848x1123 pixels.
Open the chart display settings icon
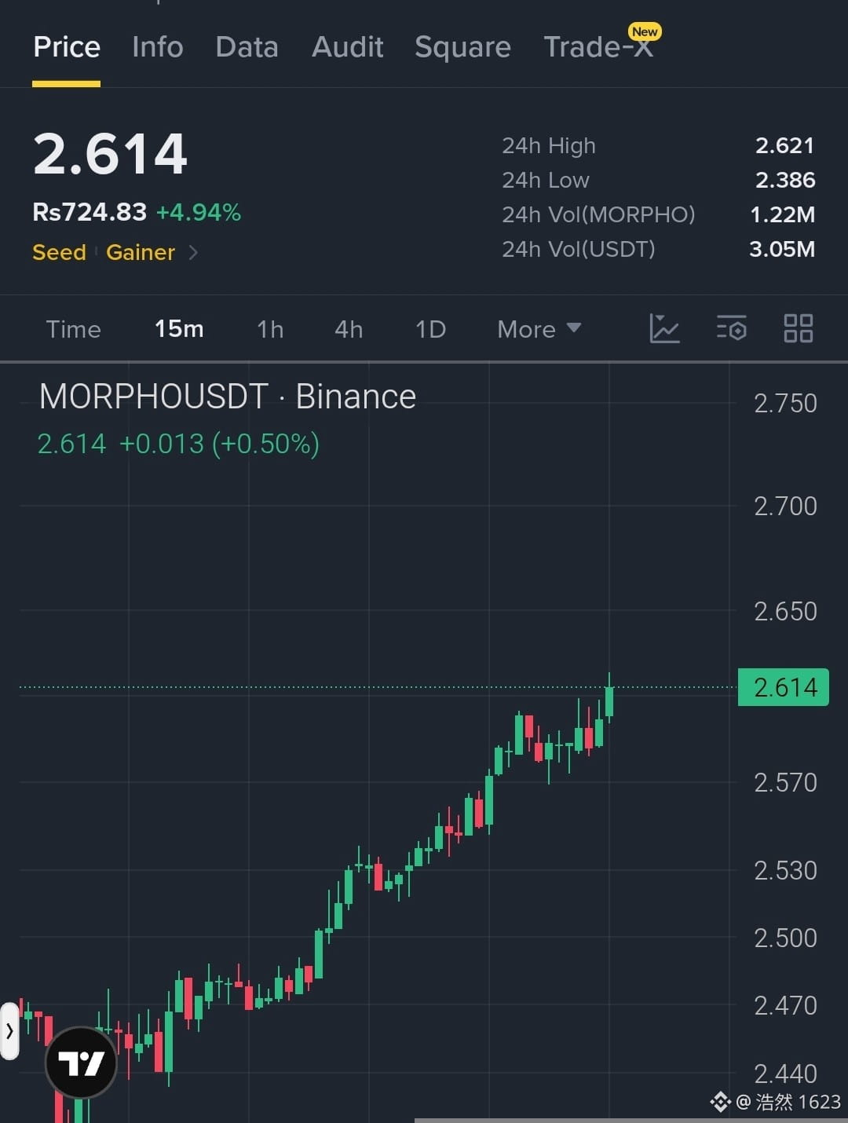[x=731, y=328]
